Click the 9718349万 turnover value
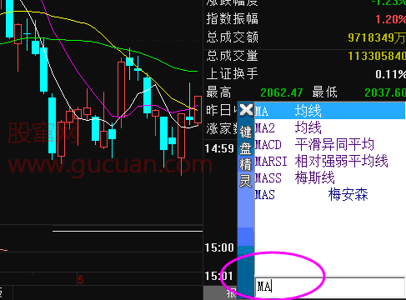This screenshot has height=300, width=406. click(x=377, y=37)
